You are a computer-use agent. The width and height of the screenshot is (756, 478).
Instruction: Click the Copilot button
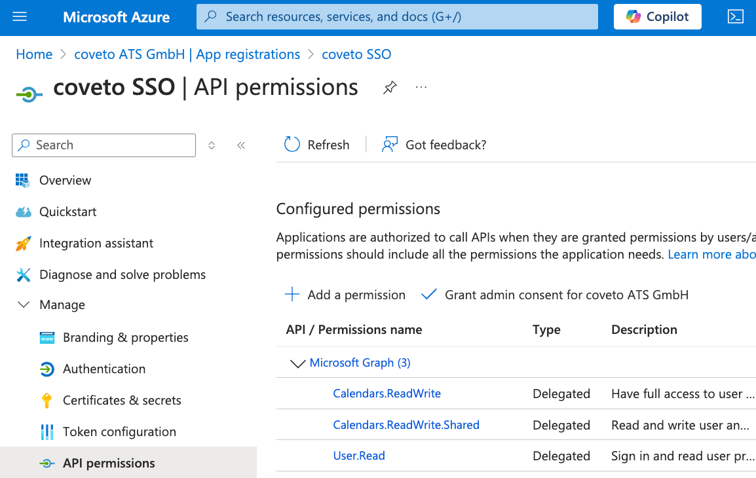(658, 17)
